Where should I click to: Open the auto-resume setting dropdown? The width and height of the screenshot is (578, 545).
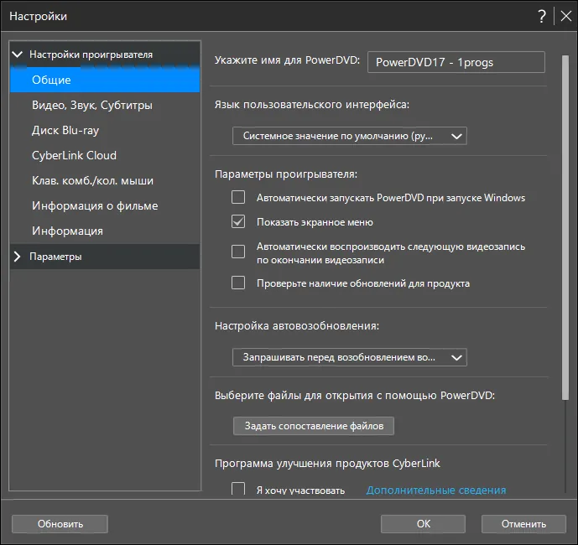(x=350, y=357)
